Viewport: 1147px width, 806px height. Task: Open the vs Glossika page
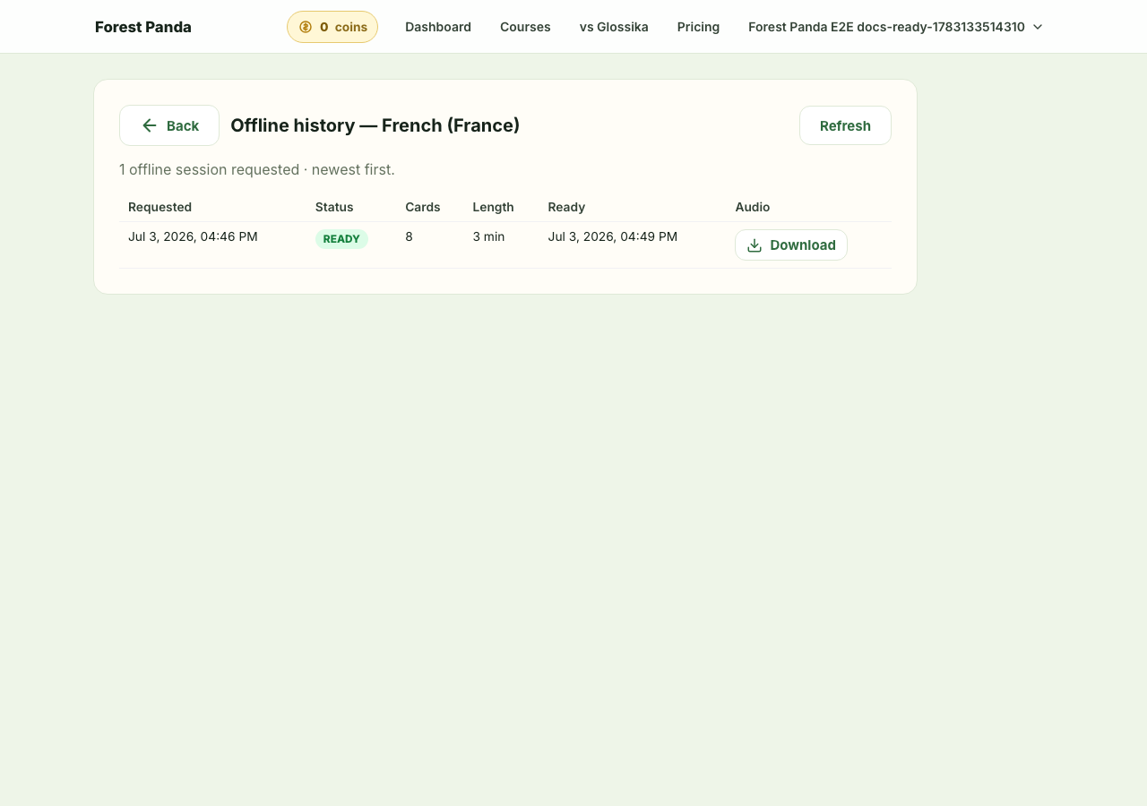pos(614,27)
